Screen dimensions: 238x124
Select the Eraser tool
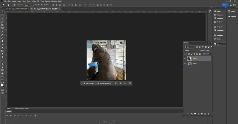(x=2, y=48)
